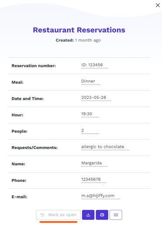
Task: Click the Restaurant Reservations title
Action: 79,30
